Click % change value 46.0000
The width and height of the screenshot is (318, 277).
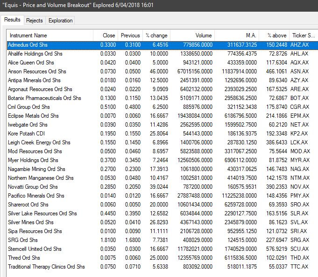(x=159, y=71)
